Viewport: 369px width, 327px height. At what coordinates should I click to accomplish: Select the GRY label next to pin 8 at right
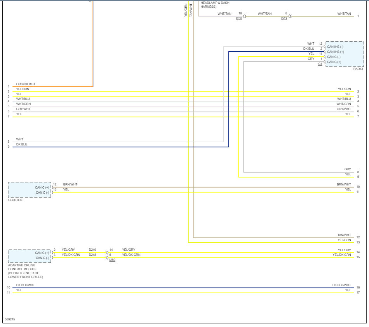pos(348,169)
